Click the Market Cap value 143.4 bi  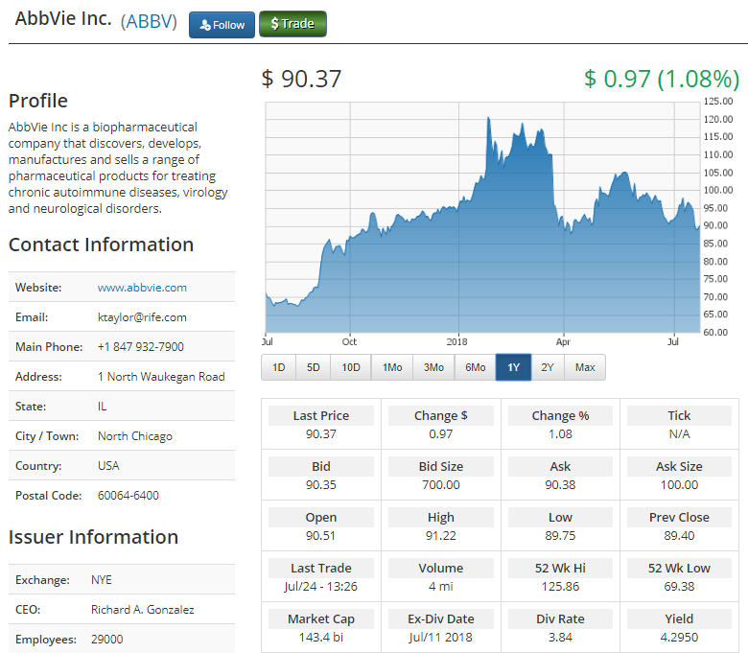(x=321, y=638)
